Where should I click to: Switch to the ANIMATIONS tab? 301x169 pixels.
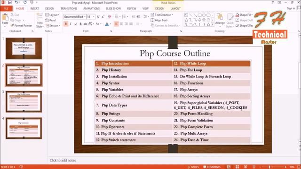coord(91,8)
